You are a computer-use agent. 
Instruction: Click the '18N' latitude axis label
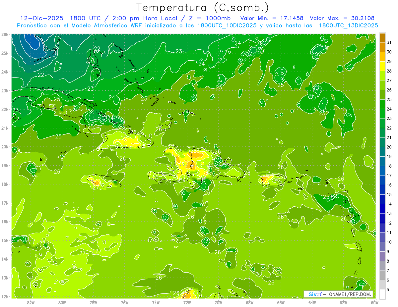[x=5, y=184]
